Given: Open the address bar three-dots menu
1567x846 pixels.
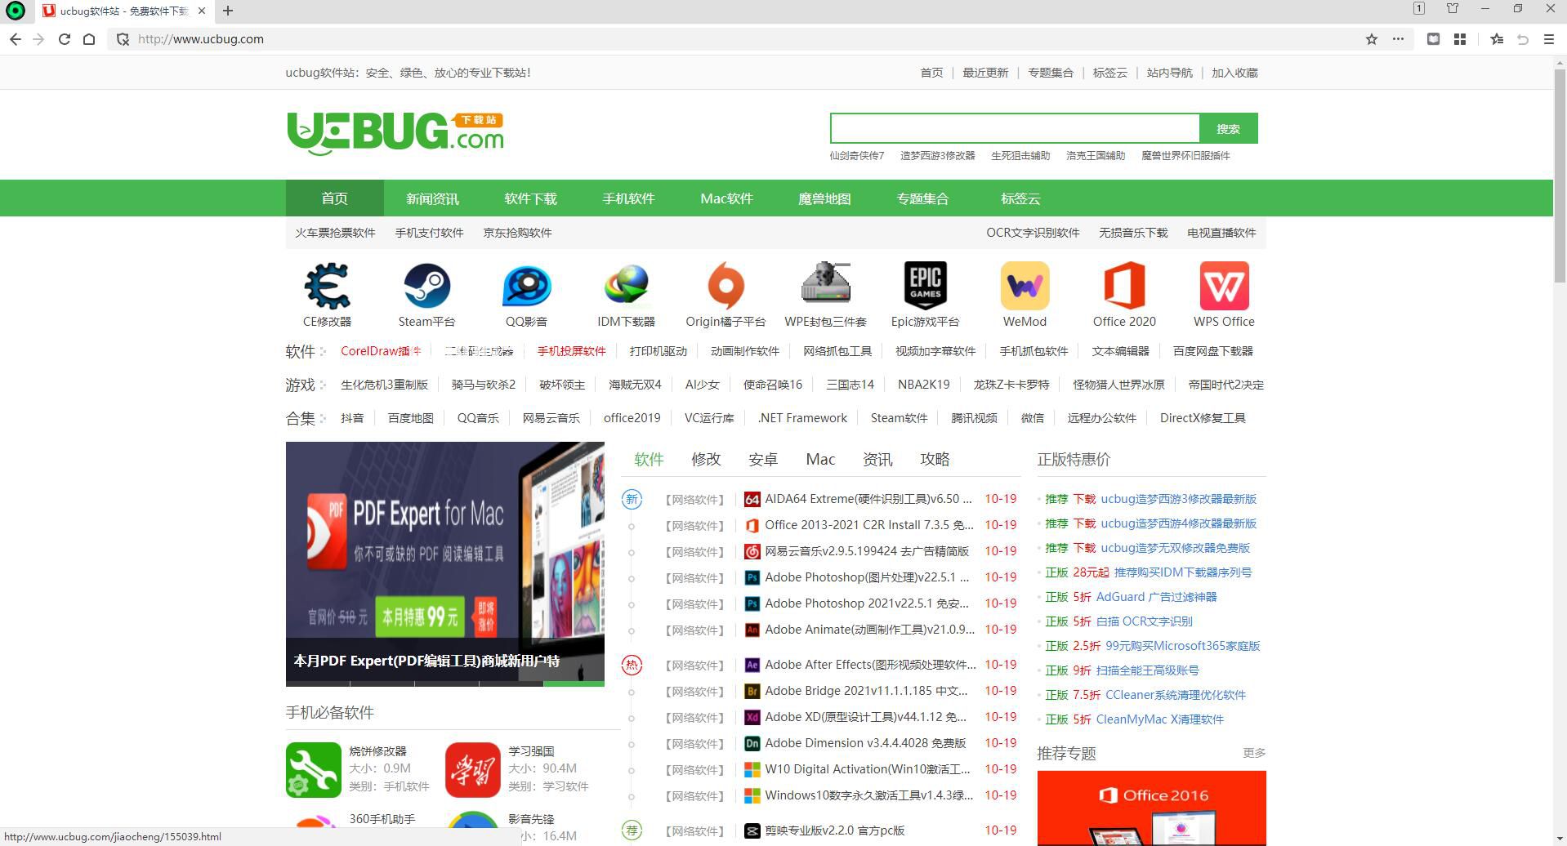Looking at the screenshot, I should 1398,39.
